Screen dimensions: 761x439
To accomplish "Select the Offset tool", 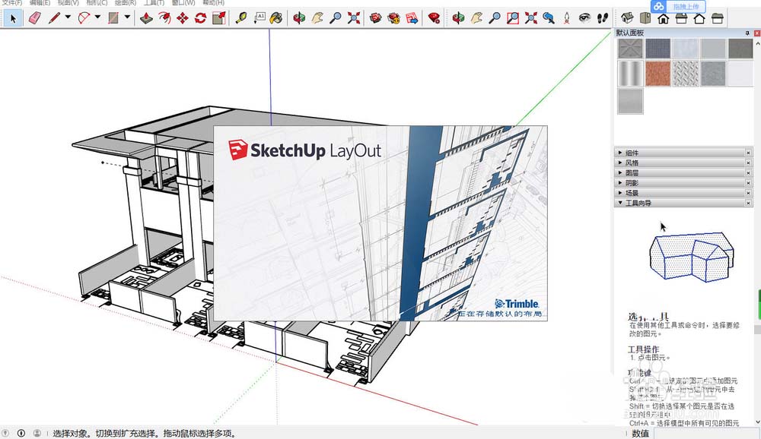I will [x=164, y=18].
